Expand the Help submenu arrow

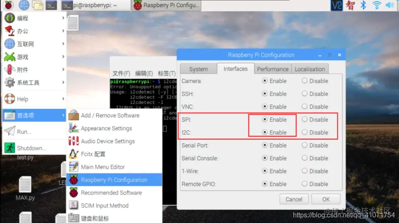click(x=63, y=99)
